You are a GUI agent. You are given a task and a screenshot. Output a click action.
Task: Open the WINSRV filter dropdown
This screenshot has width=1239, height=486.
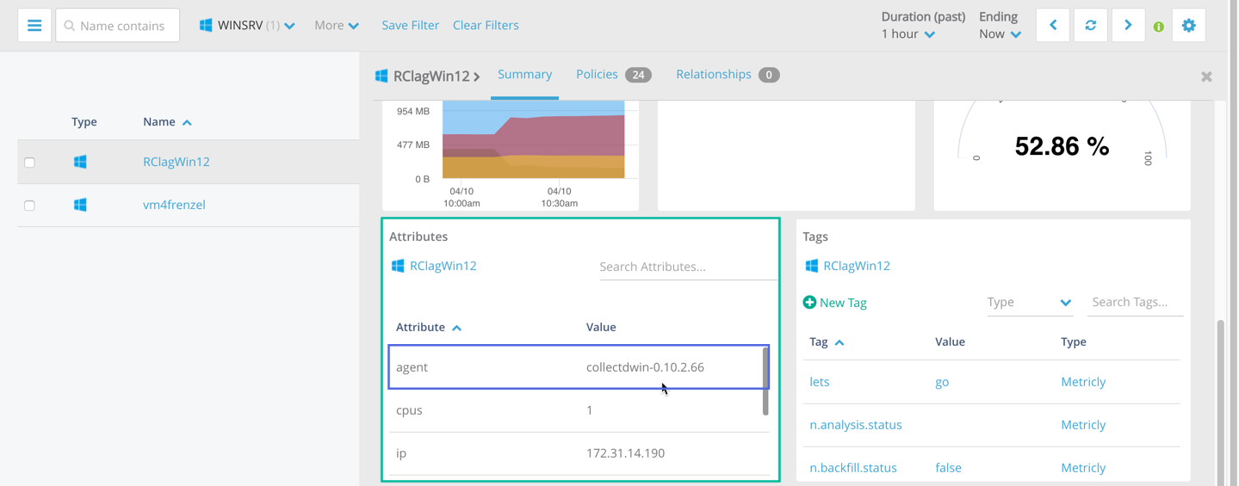point(247,26)
